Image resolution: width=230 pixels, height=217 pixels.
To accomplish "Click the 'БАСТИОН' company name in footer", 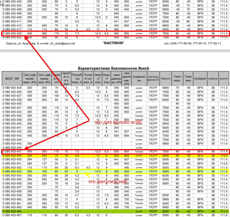I will [114, 43].
